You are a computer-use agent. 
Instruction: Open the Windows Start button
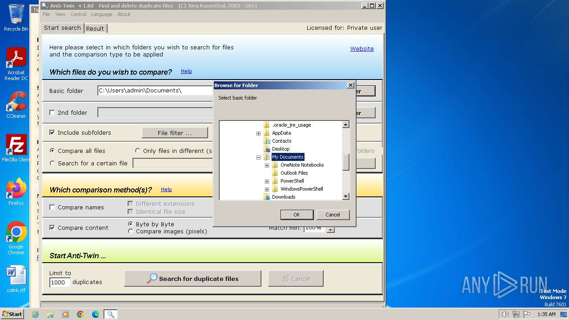12,314
